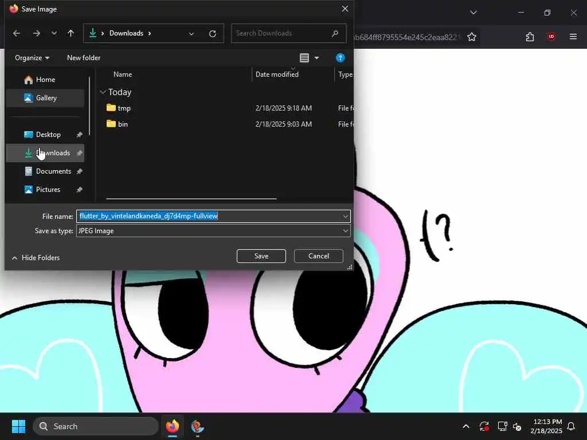The image size is (587, 440).
Task: Open the Organize menu
Action: (32, 58)
